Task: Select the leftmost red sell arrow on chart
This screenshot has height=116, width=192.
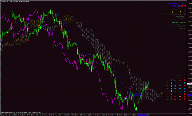Action: 28,39
